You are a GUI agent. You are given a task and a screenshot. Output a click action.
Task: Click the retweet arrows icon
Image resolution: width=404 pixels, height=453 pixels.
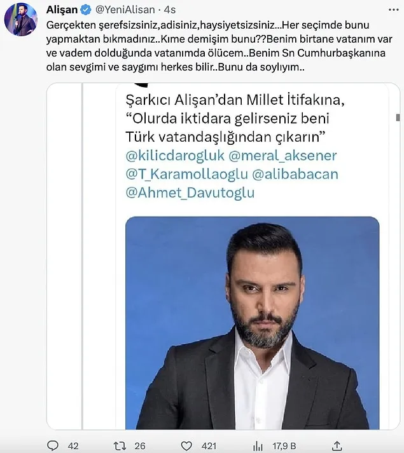click(x=118, y=445)
